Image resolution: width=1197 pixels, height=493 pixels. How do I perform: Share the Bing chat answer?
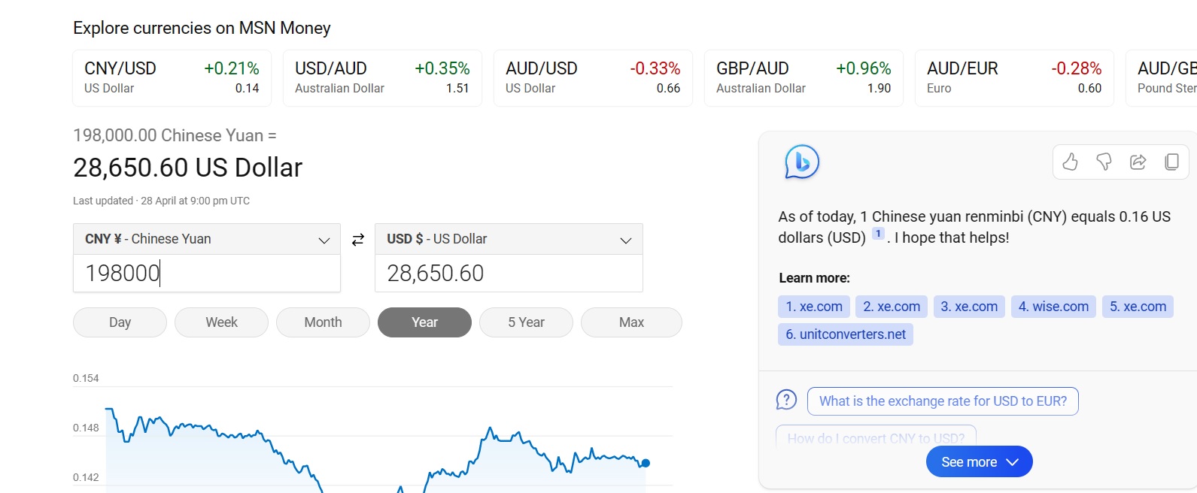point(1138,162)
